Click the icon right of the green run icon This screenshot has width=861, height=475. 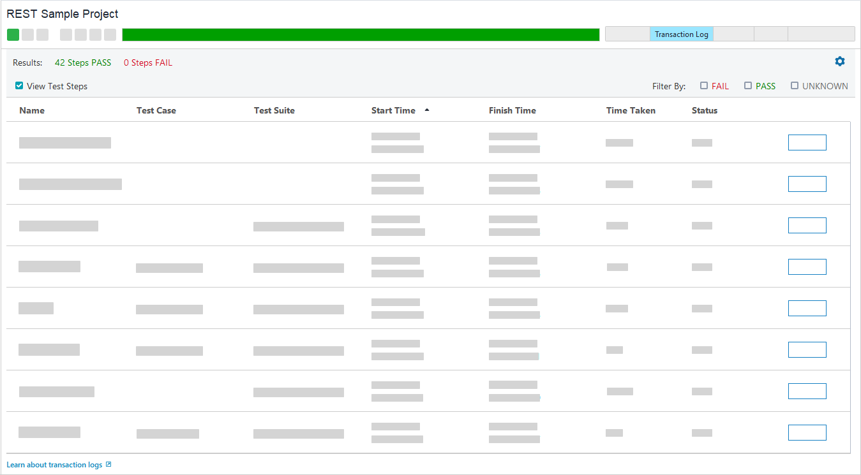pyautogui.click(x=27, y=34)
